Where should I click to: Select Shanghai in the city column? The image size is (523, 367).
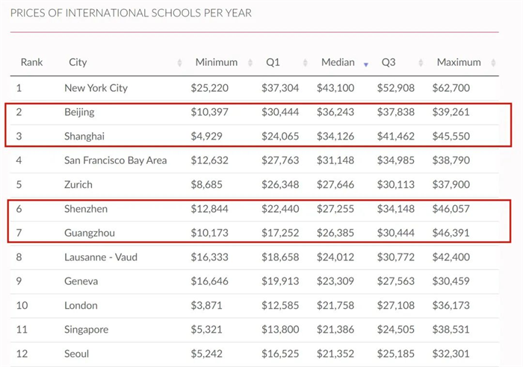(x=84, y=137)
